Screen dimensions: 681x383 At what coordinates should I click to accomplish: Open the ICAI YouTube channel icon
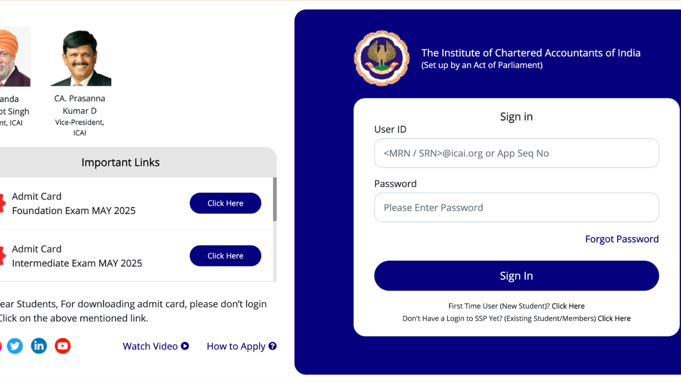(63, 346)
